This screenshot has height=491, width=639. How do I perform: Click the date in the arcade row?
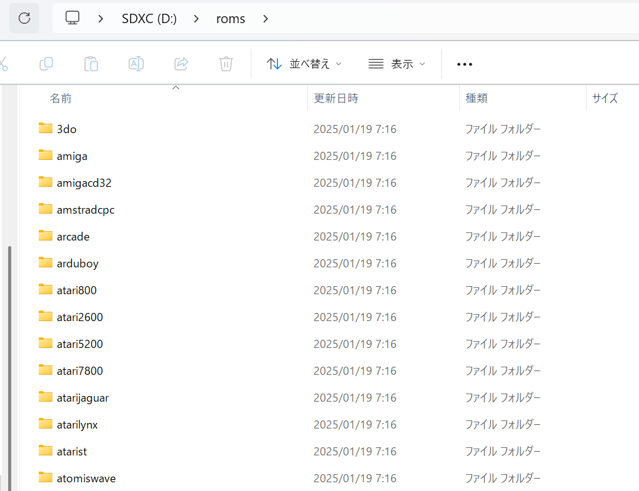click(x=355, y=237)
